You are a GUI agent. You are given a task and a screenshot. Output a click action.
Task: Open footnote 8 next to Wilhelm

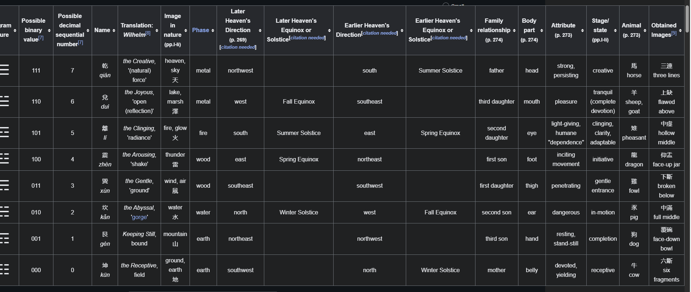pos(148,33)
